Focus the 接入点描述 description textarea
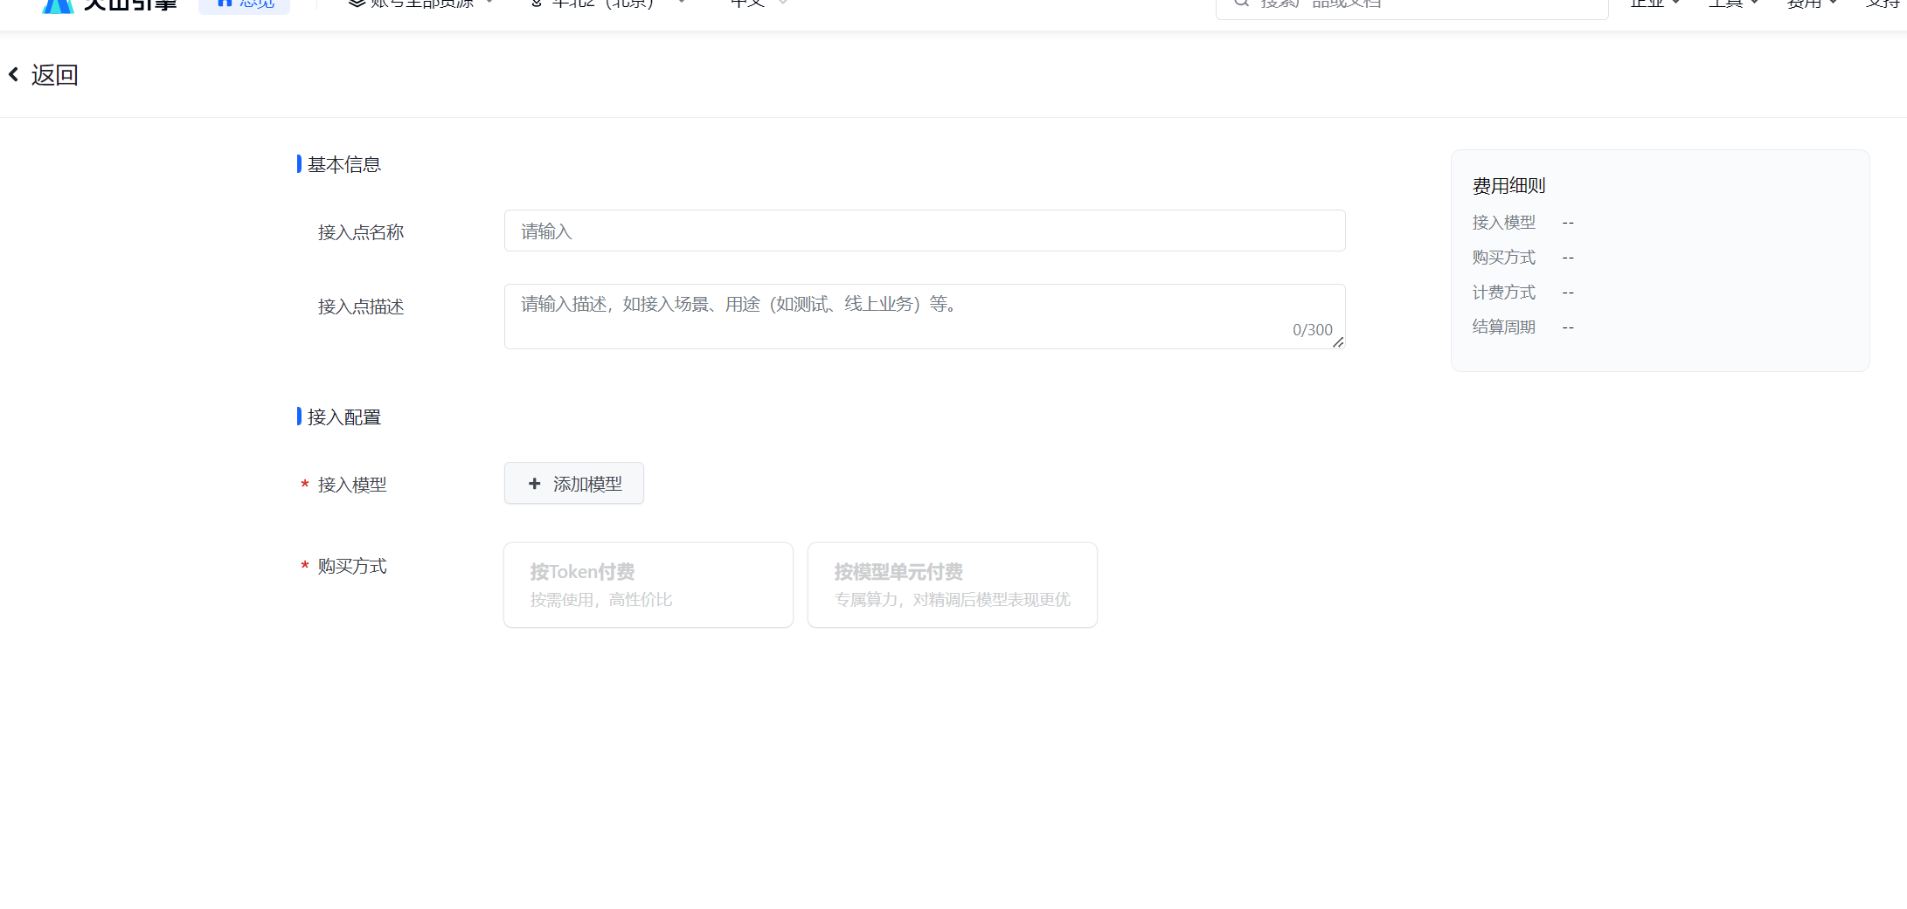 click(x=925, y=316)
